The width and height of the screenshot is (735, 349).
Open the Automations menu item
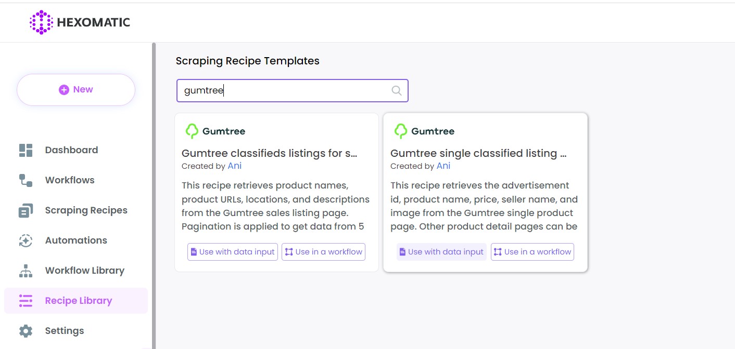76,240
